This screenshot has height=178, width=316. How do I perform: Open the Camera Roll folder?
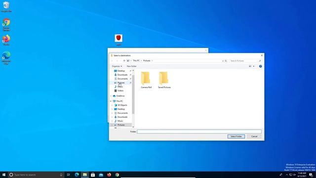tap(146, 80)
